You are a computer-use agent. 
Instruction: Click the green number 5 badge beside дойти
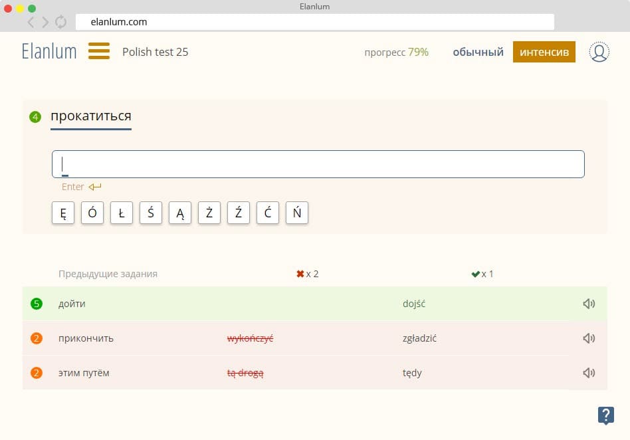(x=37, y=304)
